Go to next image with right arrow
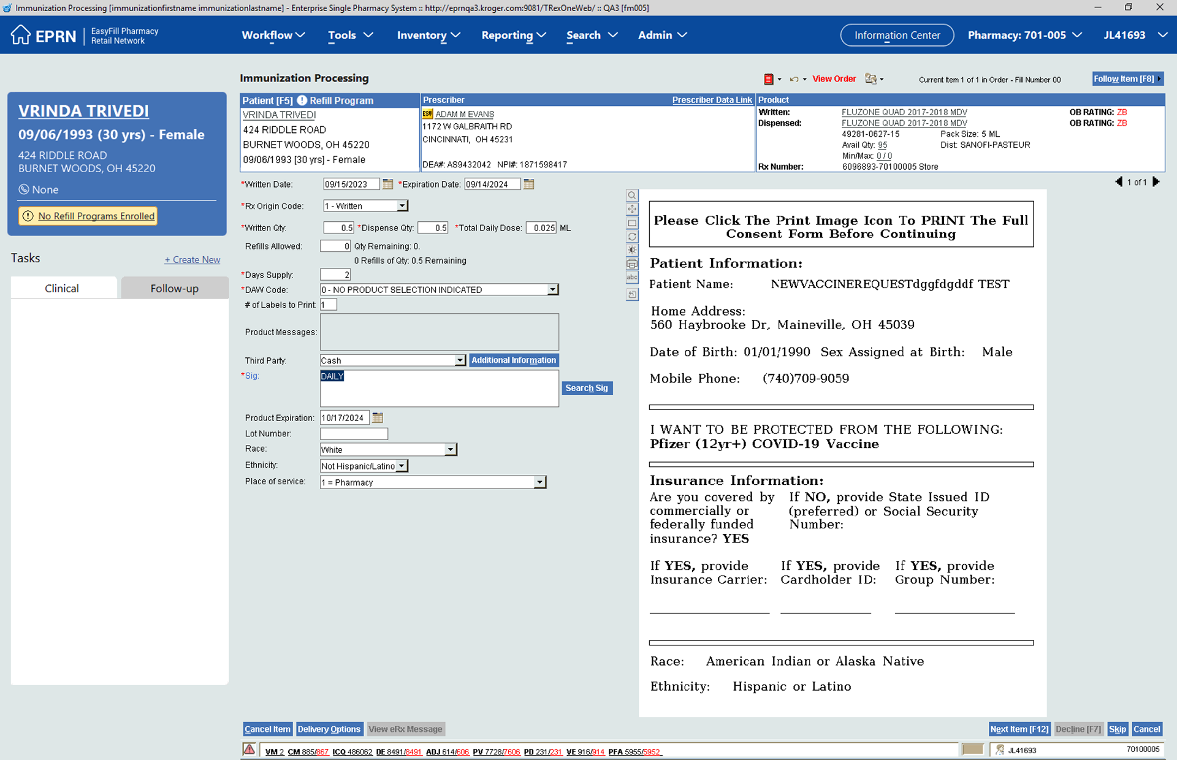1177x760 pixels. pos(1156,182)
